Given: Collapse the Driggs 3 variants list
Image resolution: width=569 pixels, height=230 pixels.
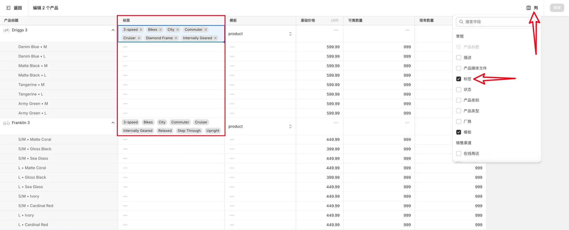Looking at the screenshot, I should pyautogui.click(x=113, y=30).
